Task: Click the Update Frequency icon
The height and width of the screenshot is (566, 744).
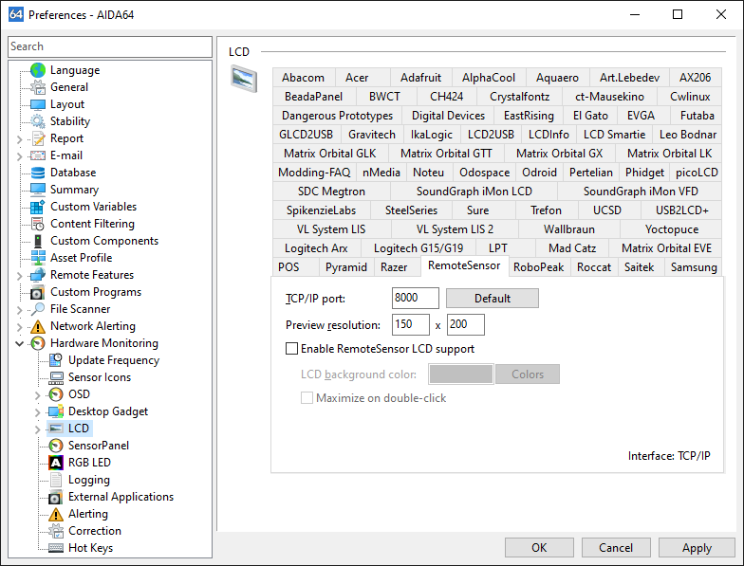Action: (55, 360)
